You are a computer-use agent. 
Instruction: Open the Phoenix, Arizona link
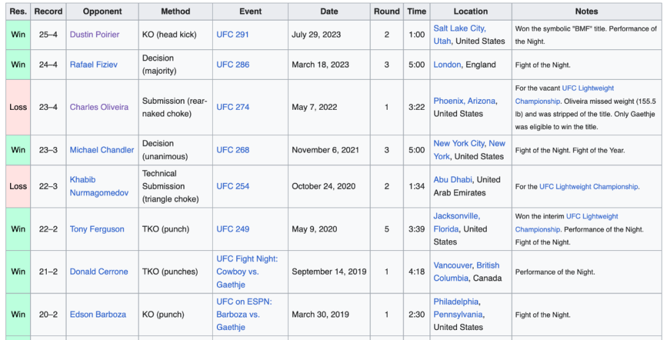(x=464, y=100)
